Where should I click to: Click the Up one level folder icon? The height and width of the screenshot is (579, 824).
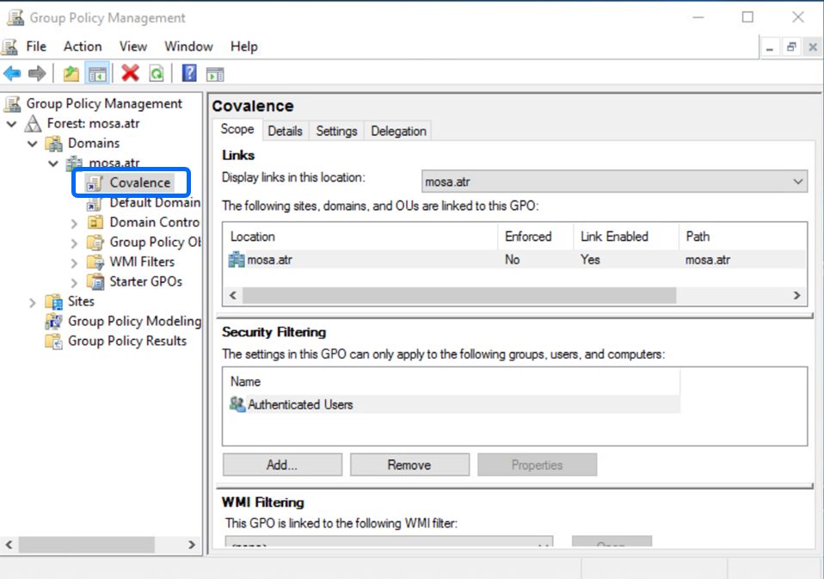tap(71, 73)
